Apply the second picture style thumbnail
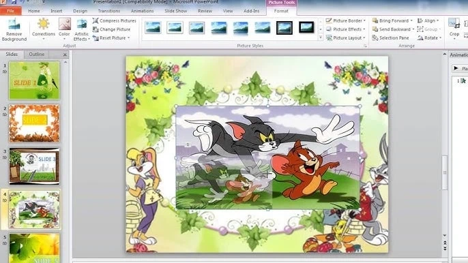This screenshot has height=263, width=468. coord(175,27)
